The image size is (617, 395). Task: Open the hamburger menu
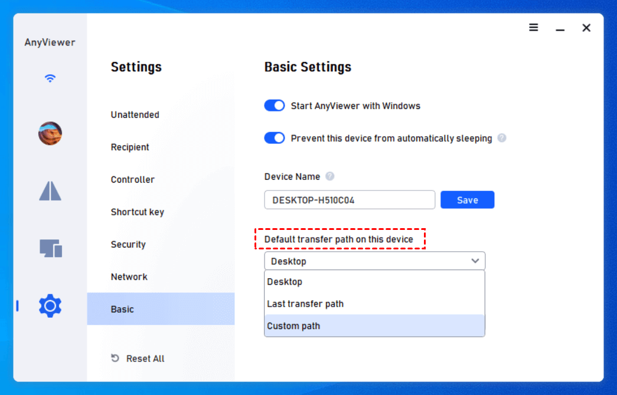point(533,27)
